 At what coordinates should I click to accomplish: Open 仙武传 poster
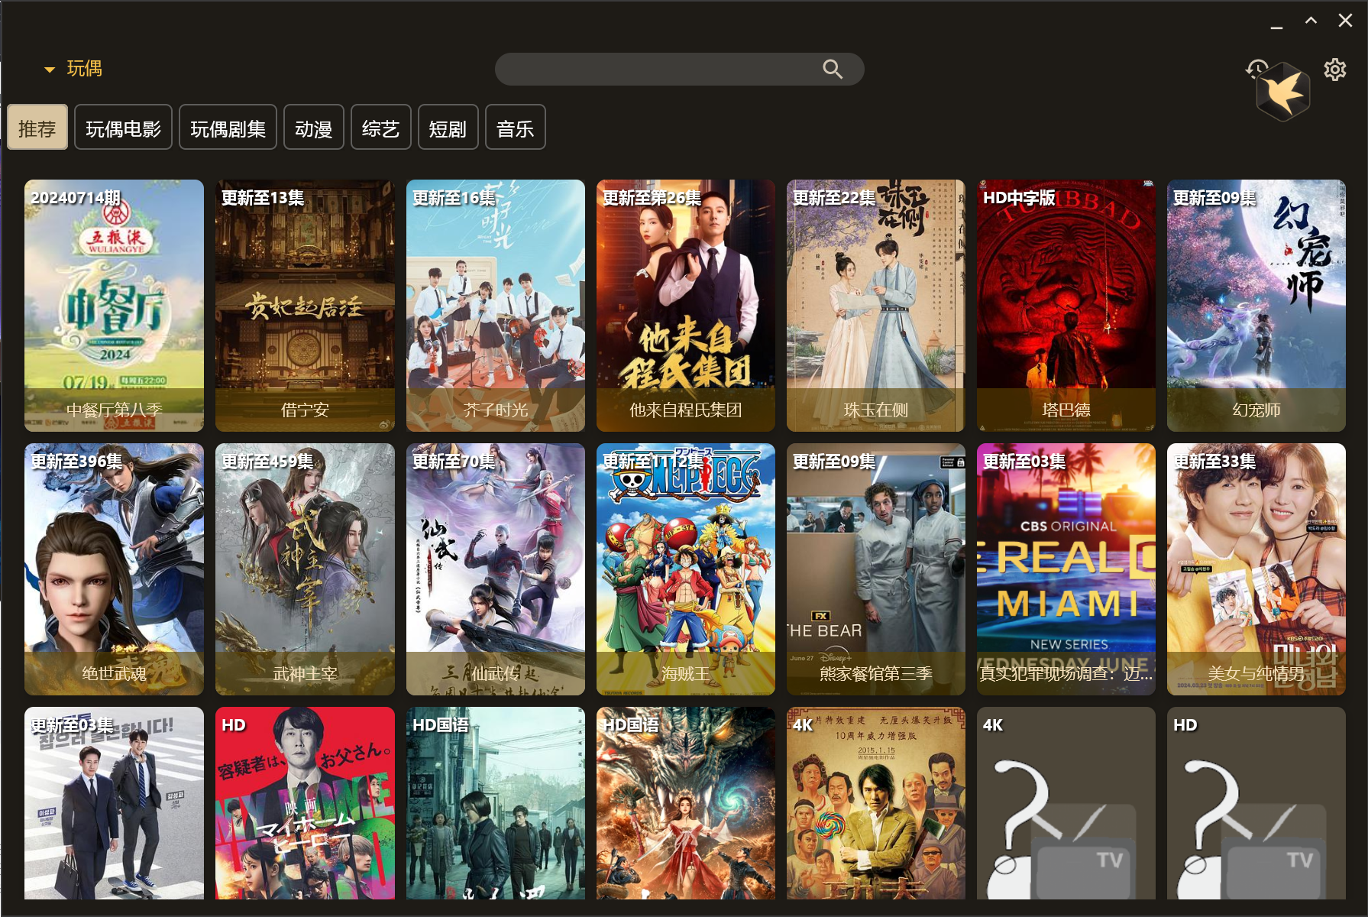click(x=495, y=569)
